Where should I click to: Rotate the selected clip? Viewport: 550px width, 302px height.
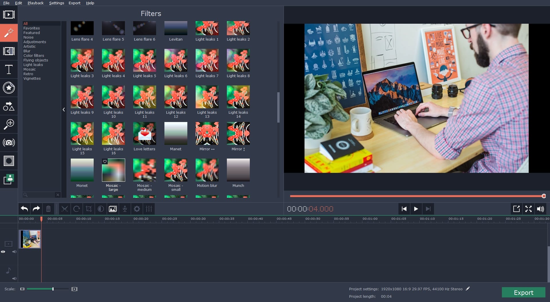pos(77,209)
